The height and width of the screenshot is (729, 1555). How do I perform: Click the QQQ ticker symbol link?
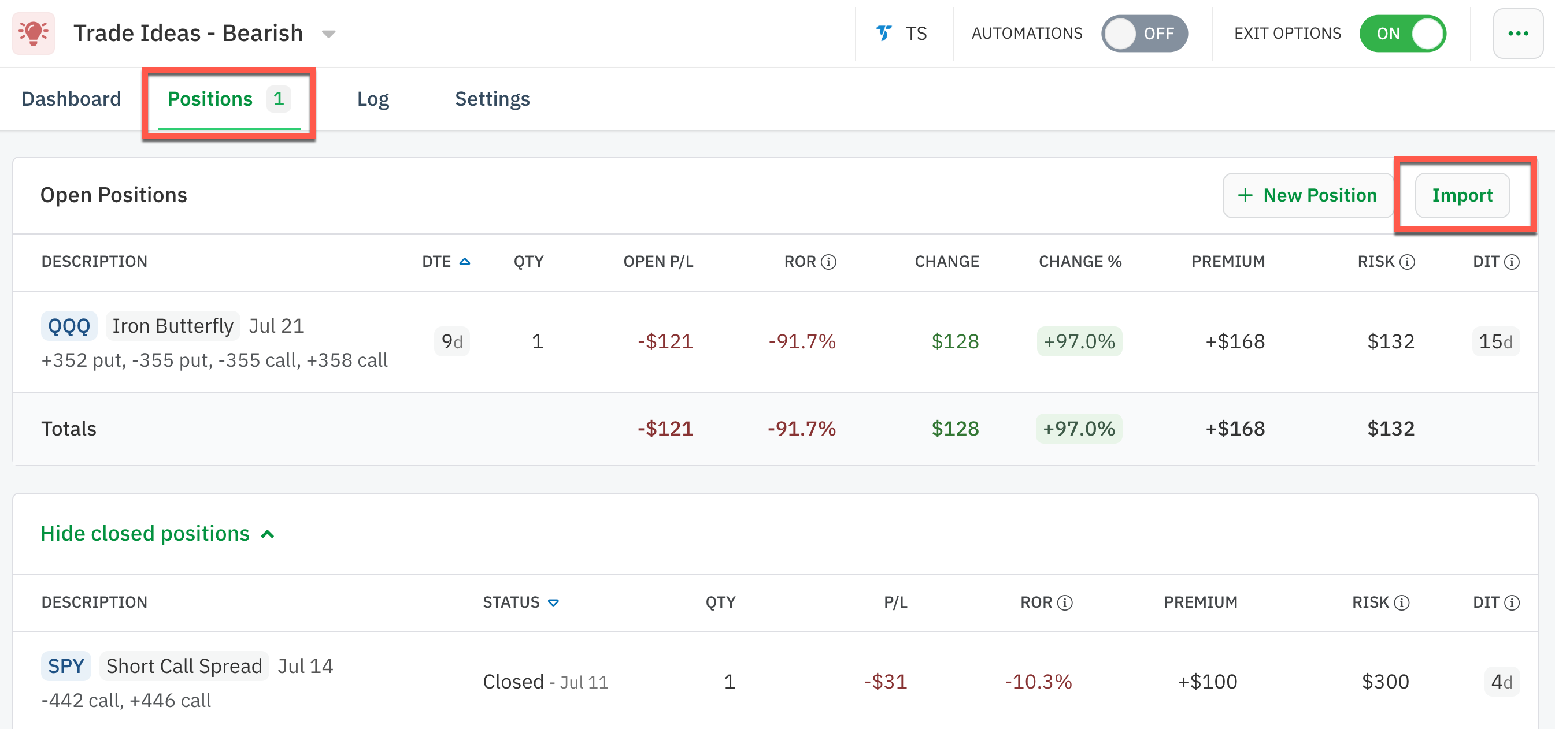[69, 325]
